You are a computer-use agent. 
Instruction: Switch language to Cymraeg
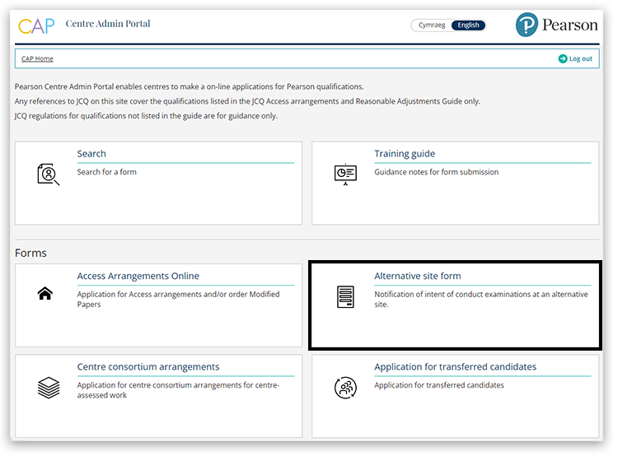[432, 26]
